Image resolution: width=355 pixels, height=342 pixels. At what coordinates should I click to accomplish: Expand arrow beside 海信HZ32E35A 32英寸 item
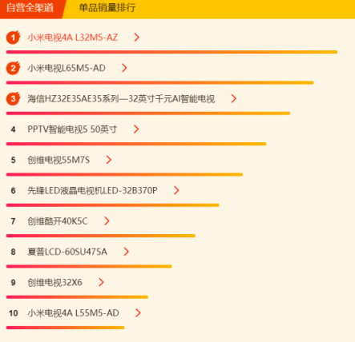pyautogui.click(x=234, y=98)
